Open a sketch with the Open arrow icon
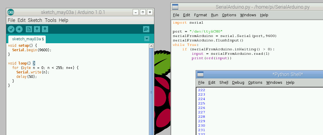323x135 pixels. click(37, 29)
